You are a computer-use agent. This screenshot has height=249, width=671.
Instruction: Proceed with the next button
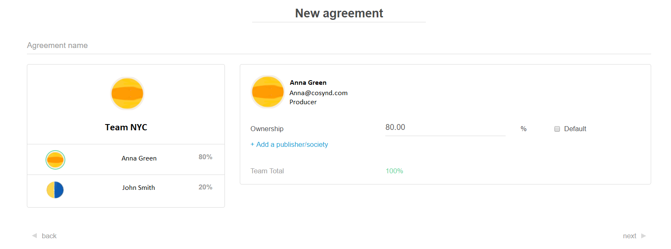pyautogui.click(x=629, y=236)
